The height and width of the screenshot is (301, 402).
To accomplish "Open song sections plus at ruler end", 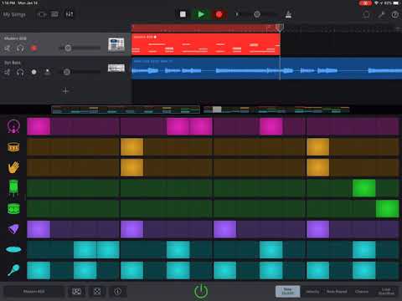I will point(399,28).
